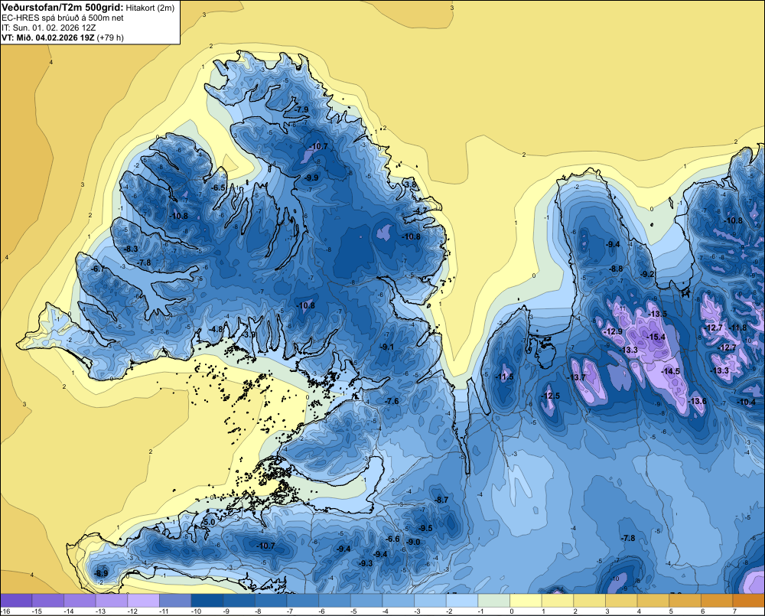Click the '-12' legend label
765x616 pixels.
(132, 611)
